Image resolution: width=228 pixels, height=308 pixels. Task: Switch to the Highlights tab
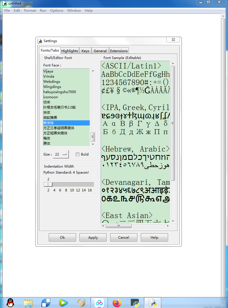[x=70, y=51]
